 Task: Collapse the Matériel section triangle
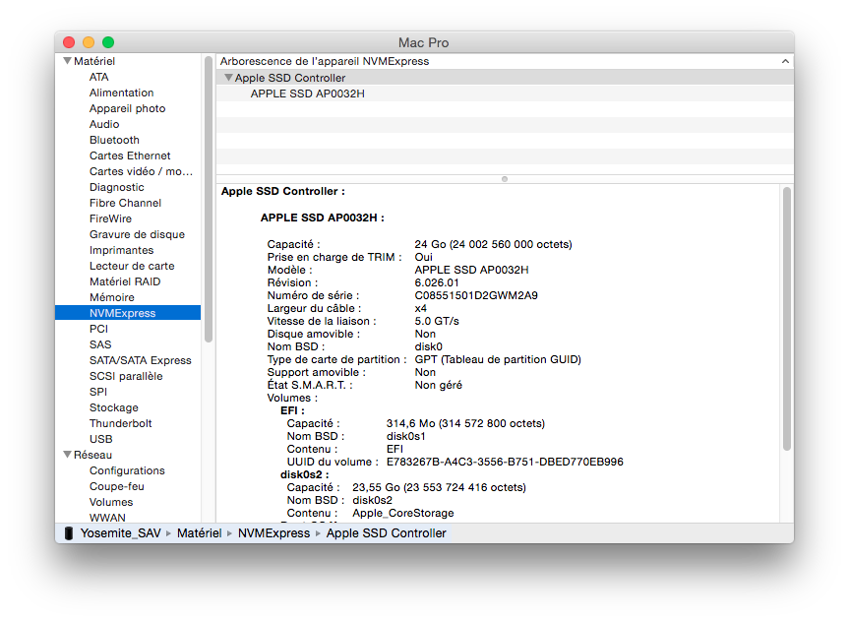(x=68, y=61)
